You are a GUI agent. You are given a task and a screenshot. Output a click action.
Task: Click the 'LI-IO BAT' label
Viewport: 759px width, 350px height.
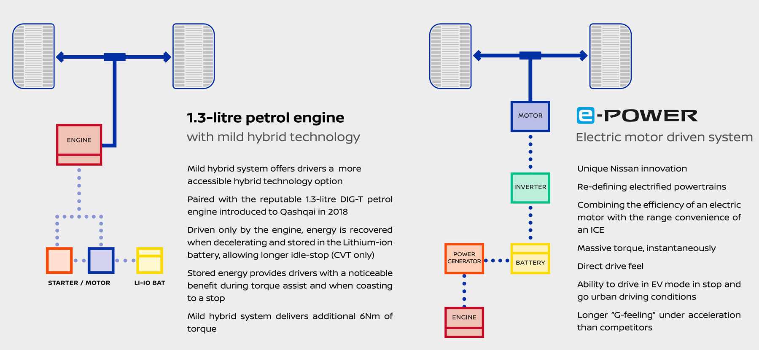click(x=150, y=283)
